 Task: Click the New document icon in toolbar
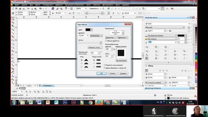click(x=13, y=9)
